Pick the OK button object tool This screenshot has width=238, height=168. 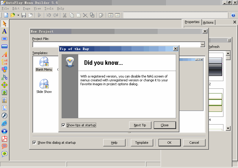4,39
